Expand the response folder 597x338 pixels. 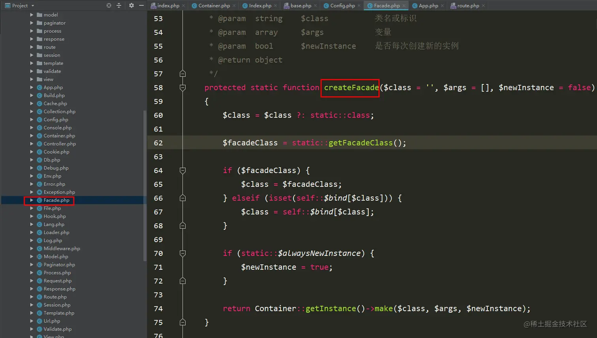[x=32, y=39]
